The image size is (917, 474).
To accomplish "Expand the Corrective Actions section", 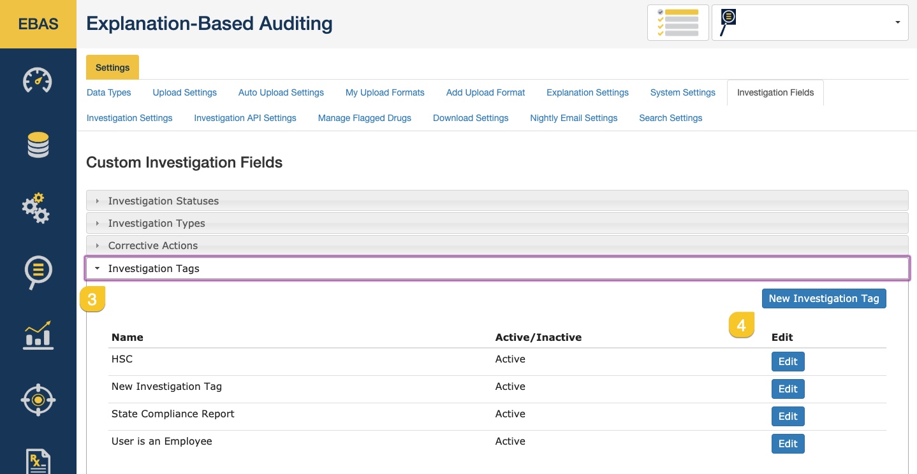I will [153, 245].
